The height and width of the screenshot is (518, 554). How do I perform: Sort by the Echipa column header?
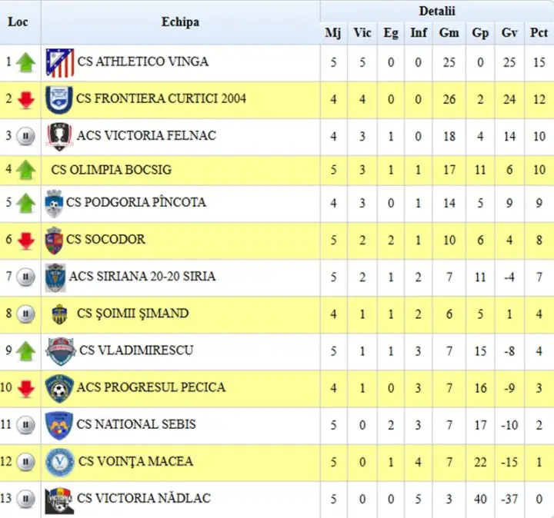pos(180,22)
